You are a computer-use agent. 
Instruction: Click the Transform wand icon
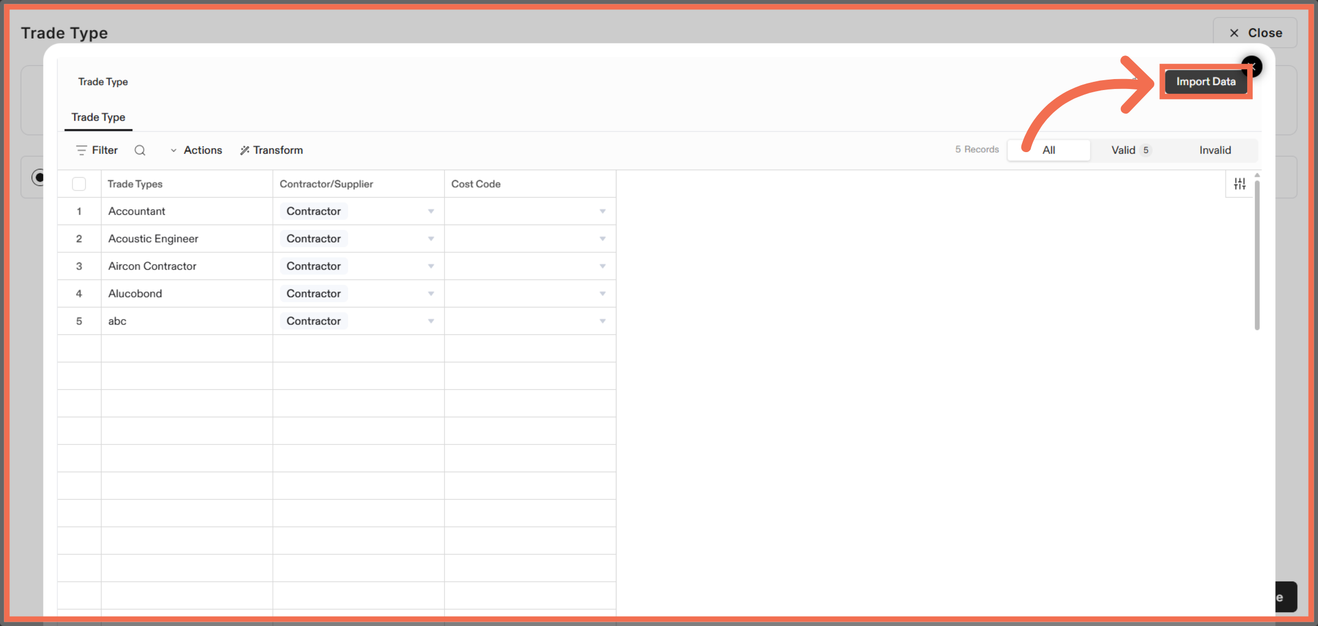pos(244,150)
